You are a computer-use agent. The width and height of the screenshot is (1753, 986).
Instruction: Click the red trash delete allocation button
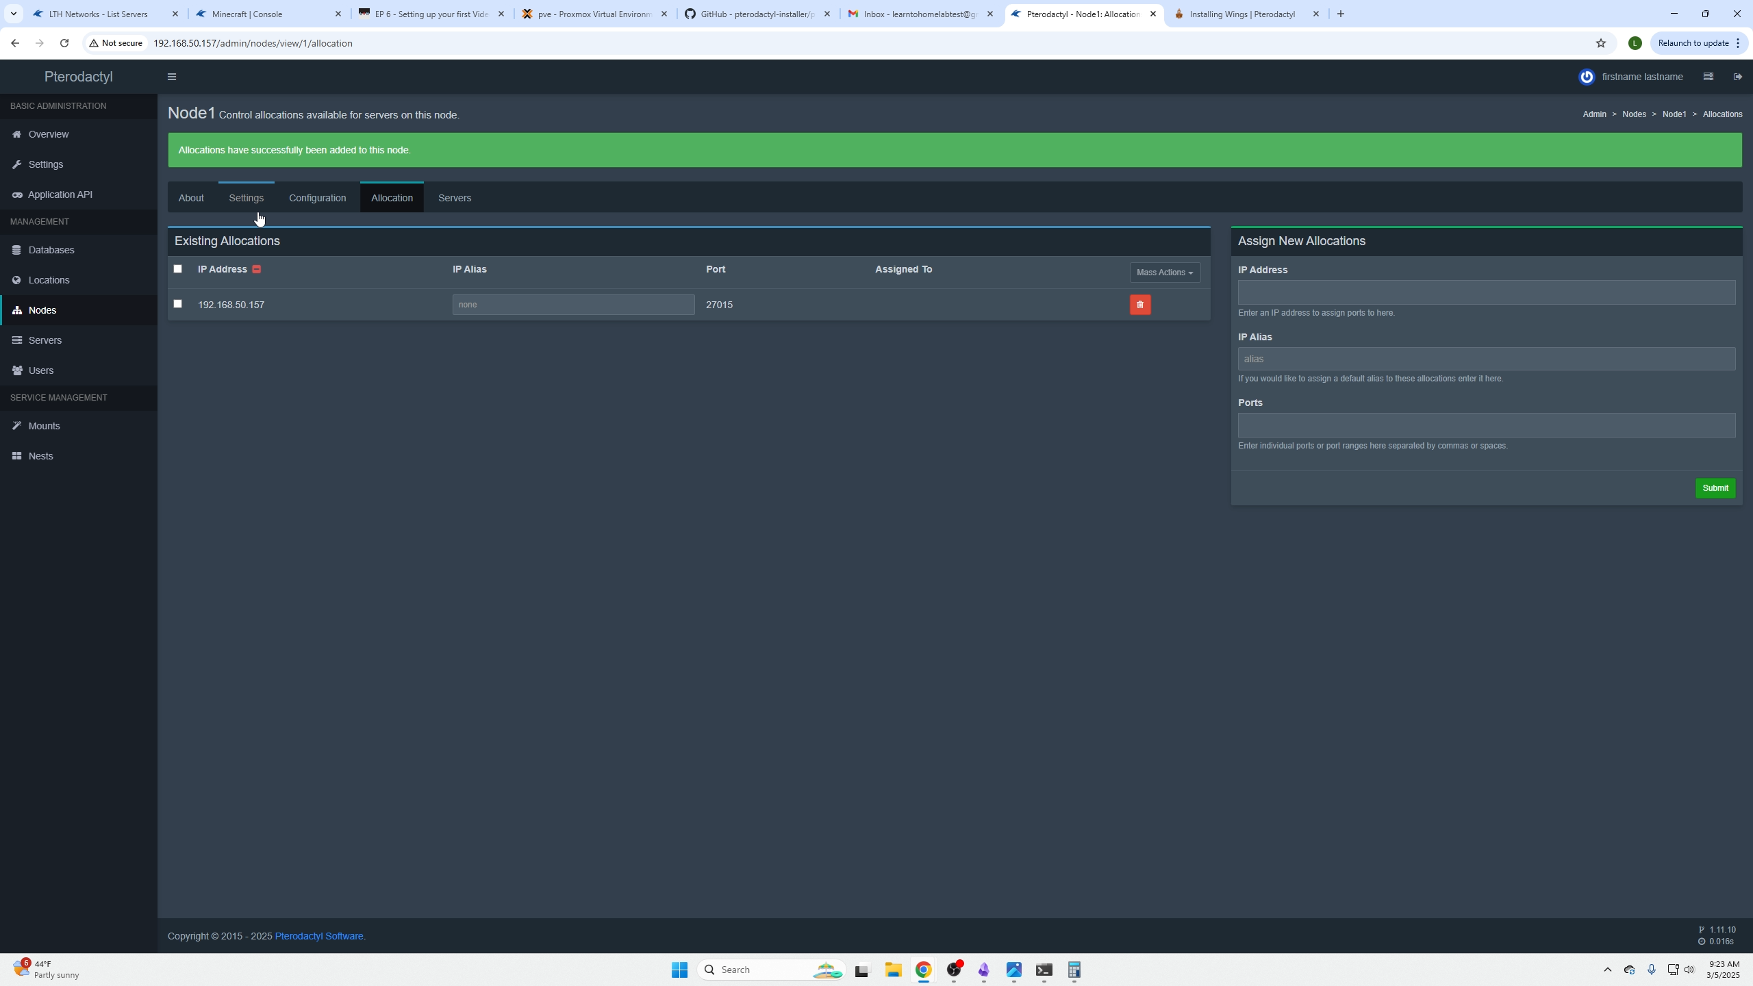[x=1140, y=305]
